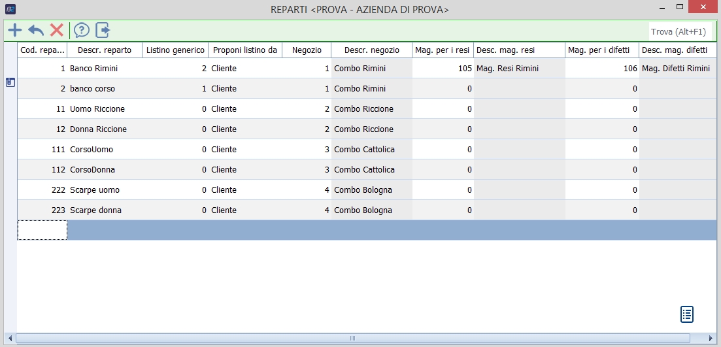Click the horizontal scrollbar thumb
This screenshot has width=721, height=347.
353,339
